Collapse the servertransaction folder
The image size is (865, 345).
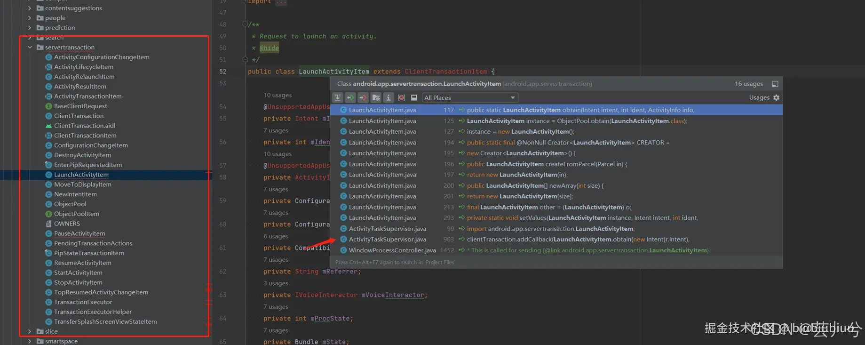point(30,48)
